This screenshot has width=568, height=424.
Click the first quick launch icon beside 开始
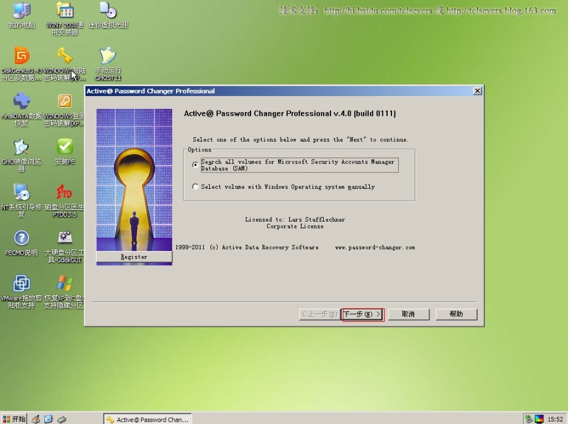tap(36, 419)
